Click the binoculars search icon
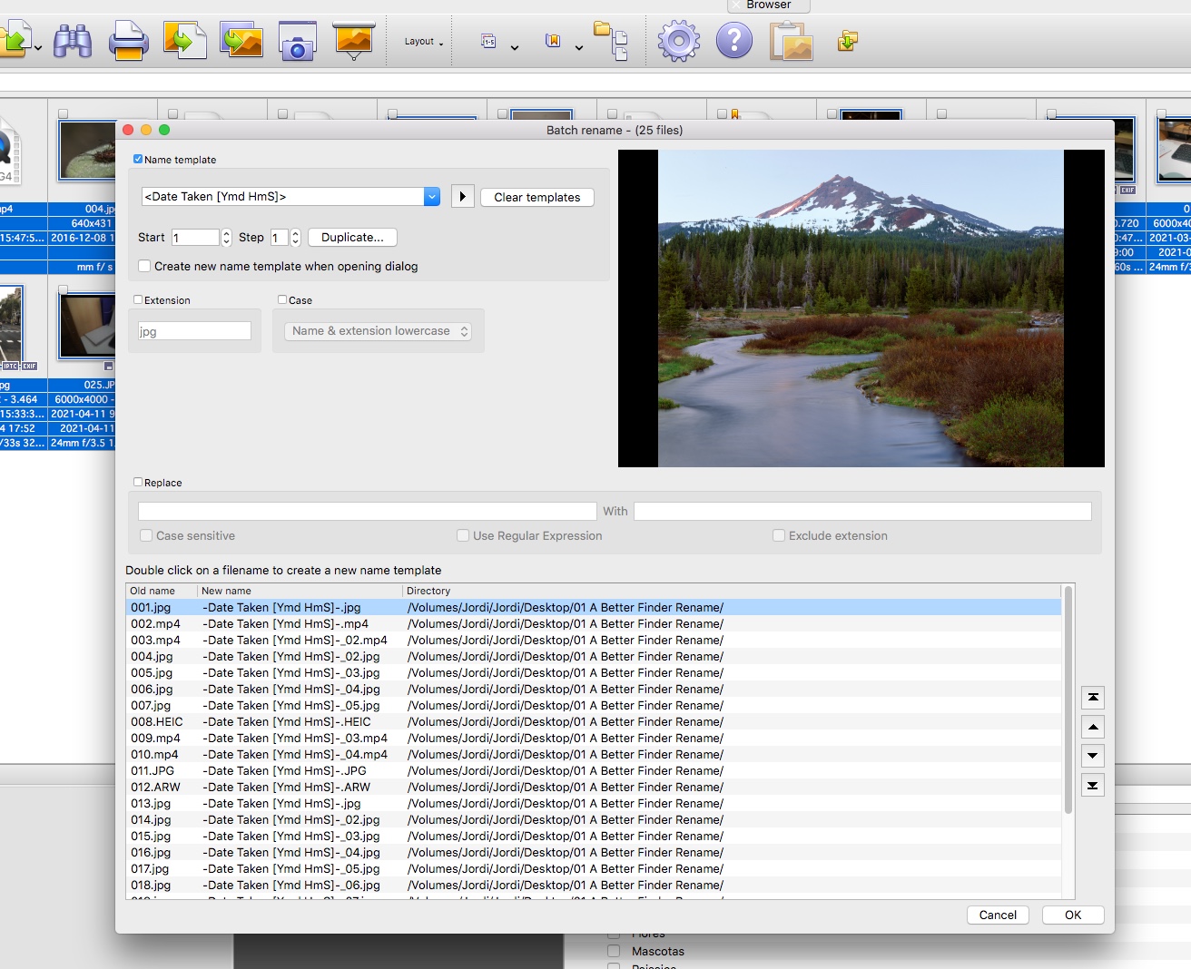Screen dimensions: 1191x969 pos(73,42)
